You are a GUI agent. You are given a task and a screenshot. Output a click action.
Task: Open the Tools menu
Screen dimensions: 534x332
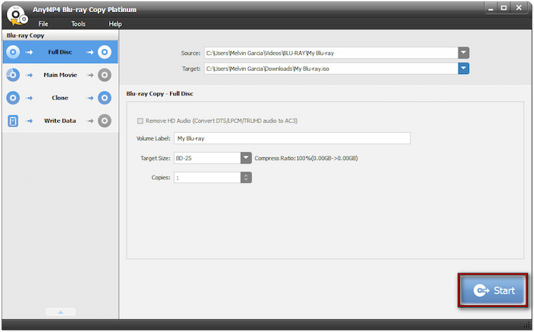(x=79, y=24)
